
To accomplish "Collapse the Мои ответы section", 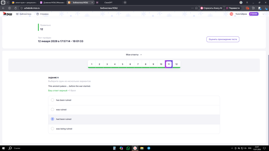I will click(x=134, y=55).
